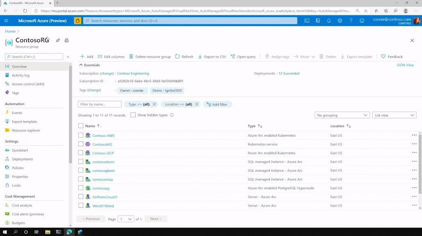Click the help question mark icon
Viewport: 422px width, 236px height.
click(x=351, y=21)
